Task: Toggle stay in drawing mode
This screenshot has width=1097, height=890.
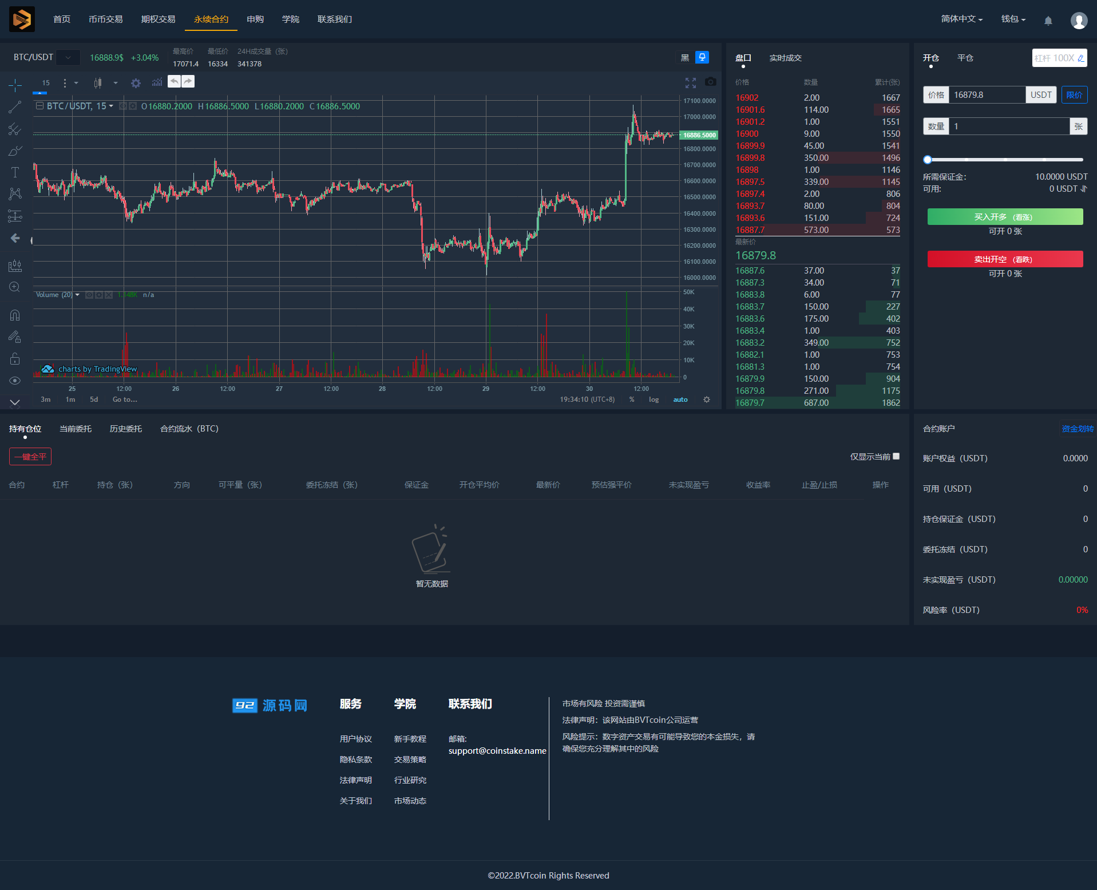Action: (x=15, y=337)
